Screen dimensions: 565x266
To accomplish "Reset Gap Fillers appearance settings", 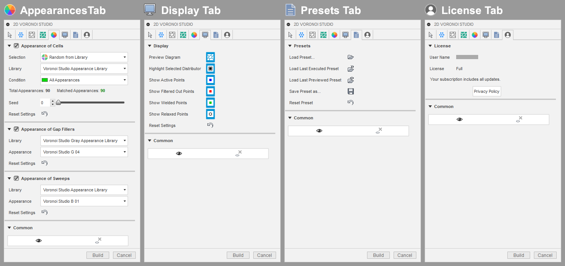I will pos(44,163).
